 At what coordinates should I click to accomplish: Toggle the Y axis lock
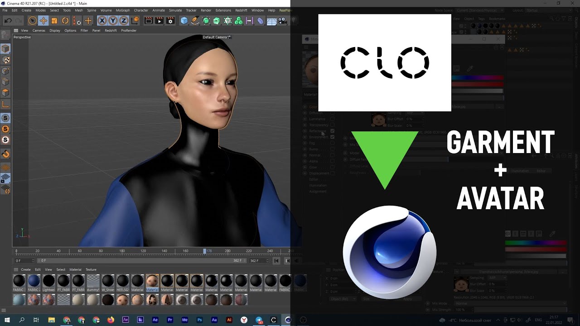pyautogui.click(x=113, y=20)
